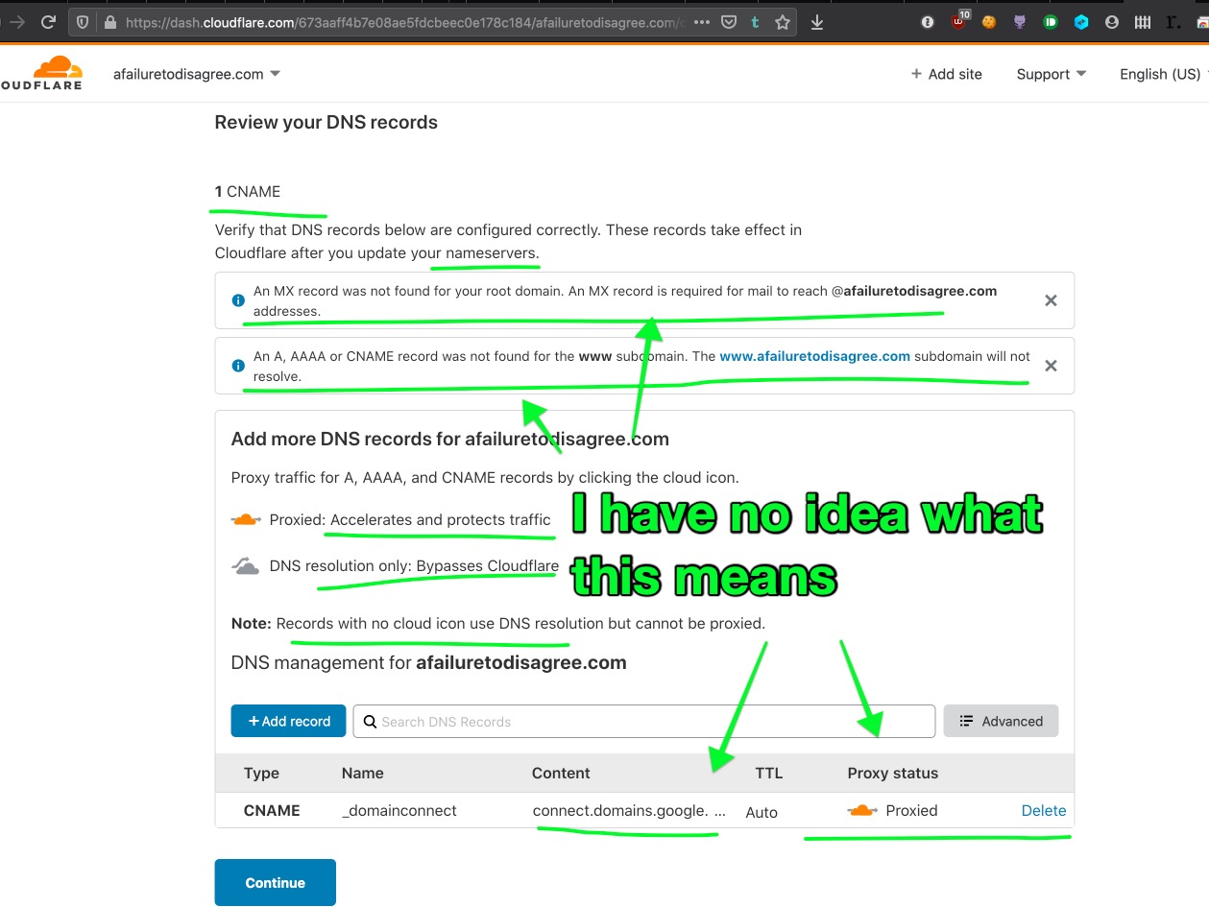Click the Add site link

pyautogui.click(x=946, y=74)
